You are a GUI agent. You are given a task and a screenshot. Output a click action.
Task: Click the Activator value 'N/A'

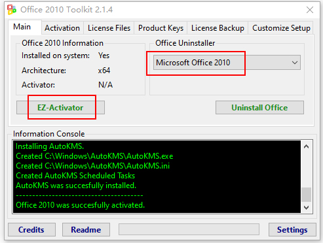[105, 85]
